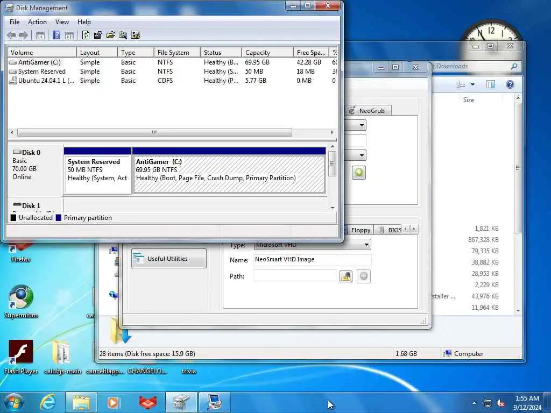Image resolution: width=551 pixels, height=413 pixels.
Task: Click the muted volume tray icon
Action: click(500, 403)
